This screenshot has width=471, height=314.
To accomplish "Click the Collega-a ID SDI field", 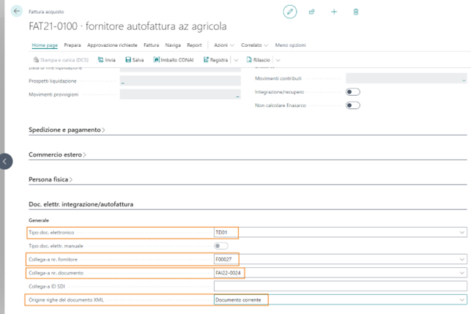I will coord(340,286).
